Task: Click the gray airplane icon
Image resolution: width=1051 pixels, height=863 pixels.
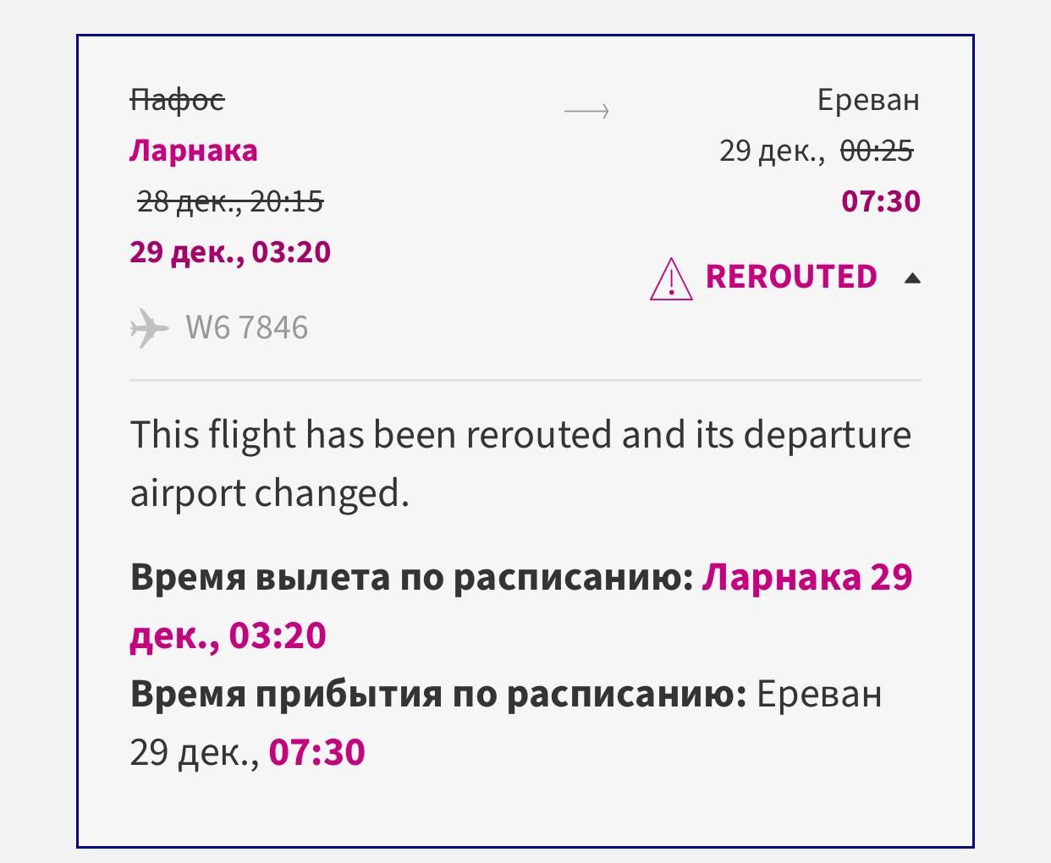Action: (x=149, y=328)
